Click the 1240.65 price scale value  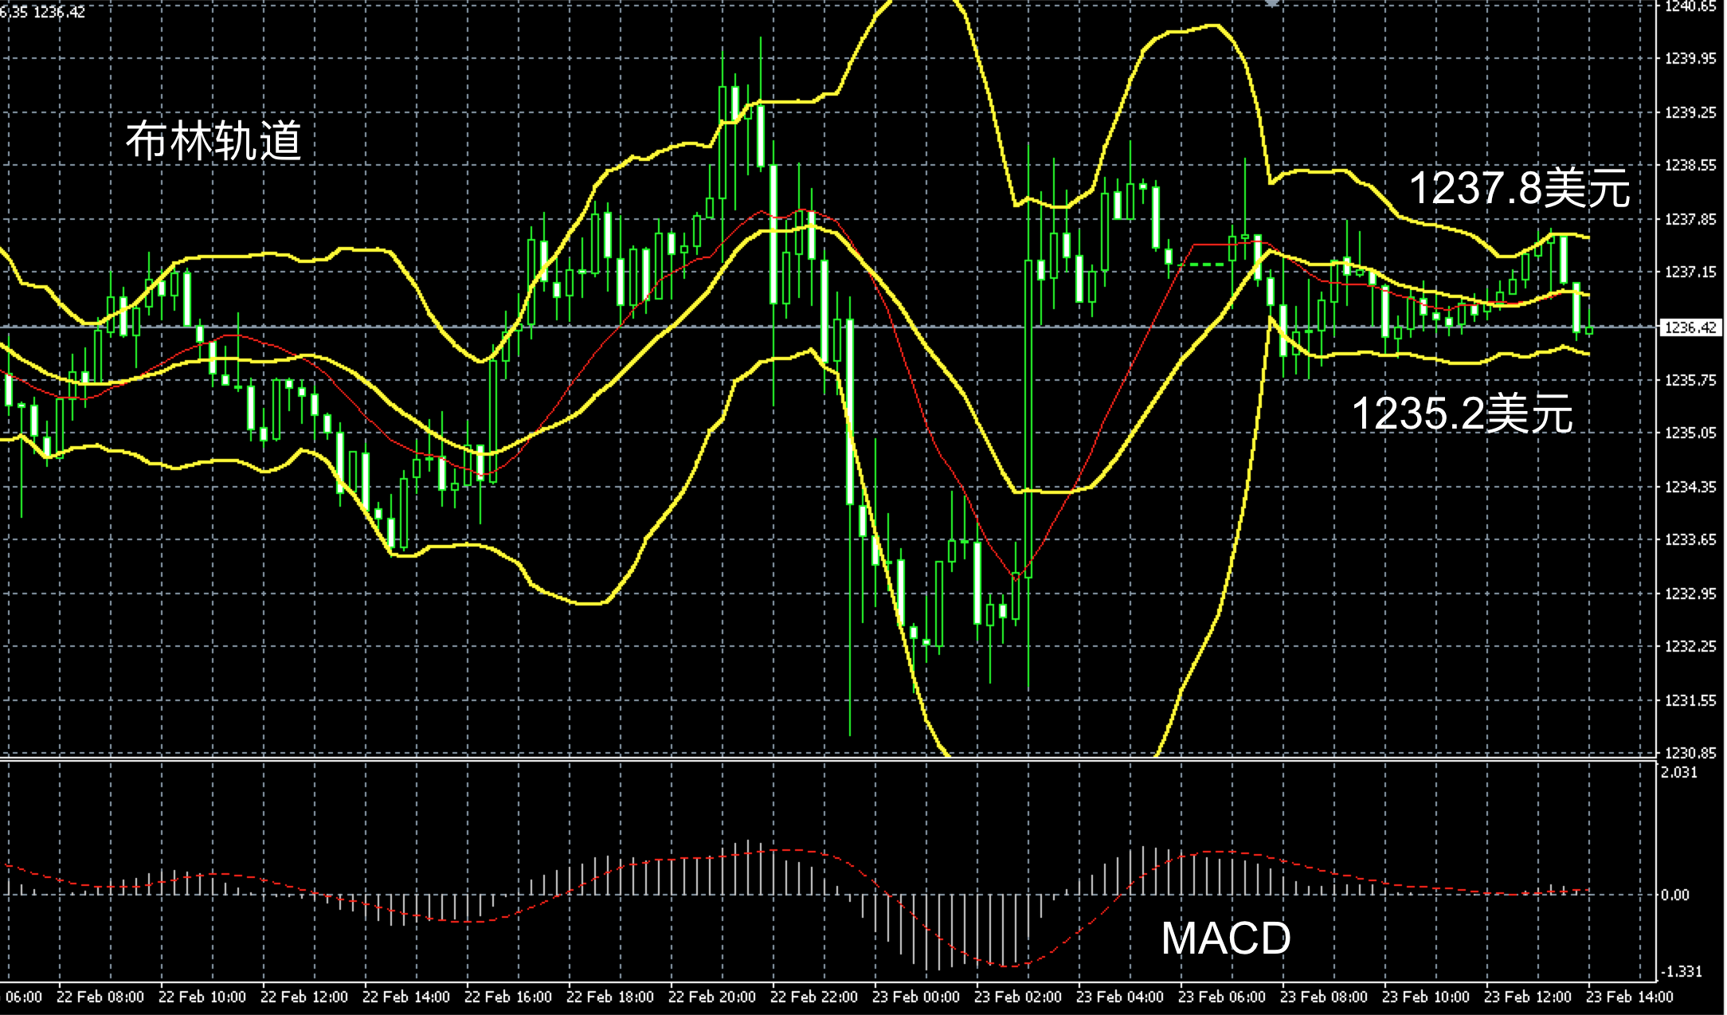[x=1690, y=6]
